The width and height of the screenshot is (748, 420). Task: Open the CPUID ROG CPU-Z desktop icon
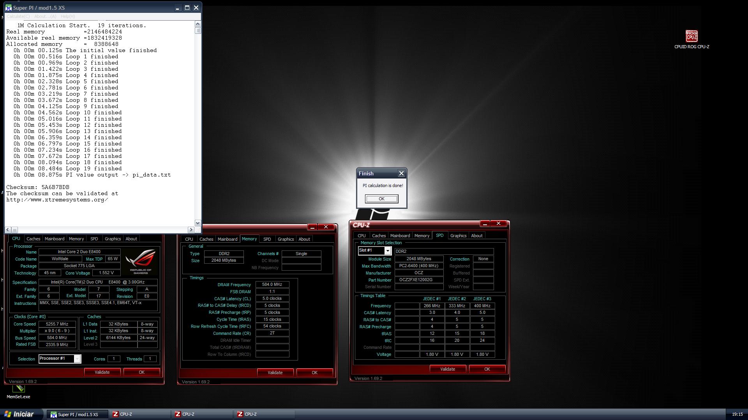[692, 39]
